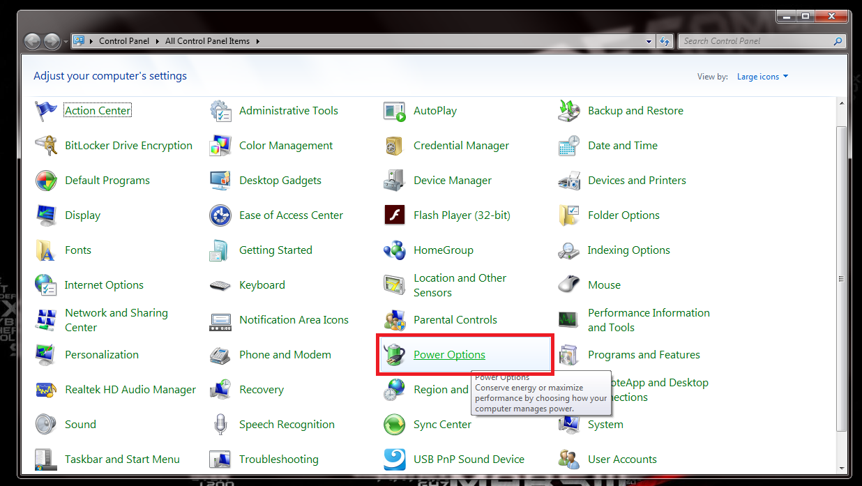Viewport: 862px width, 486px height.
Task: Click All Control Panel Items breadcrumb
Action: pyautogui.click(x=207, y=41)
